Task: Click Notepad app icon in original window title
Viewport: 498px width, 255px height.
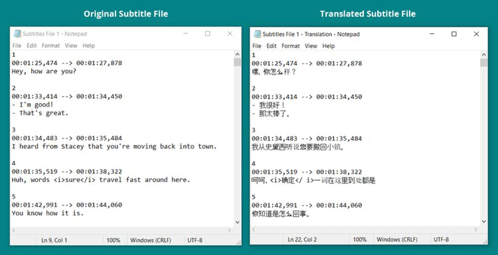Action: click(x=17, y=34)
